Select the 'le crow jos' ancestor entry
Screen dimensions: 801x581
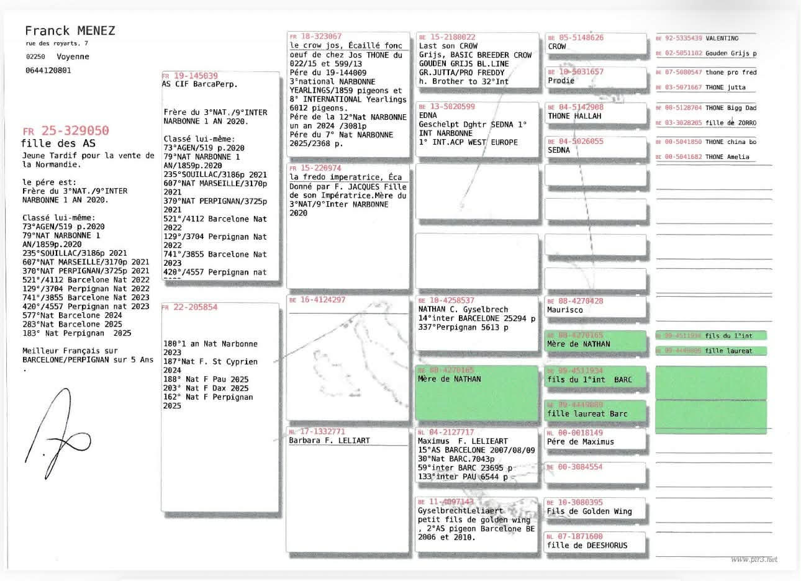[347, 94]
